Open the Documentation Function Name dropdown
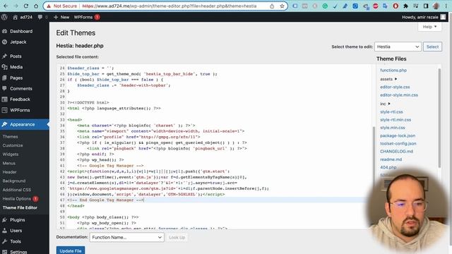The height and width of the screenshot is (254, 452). click(x=127, y=237)
